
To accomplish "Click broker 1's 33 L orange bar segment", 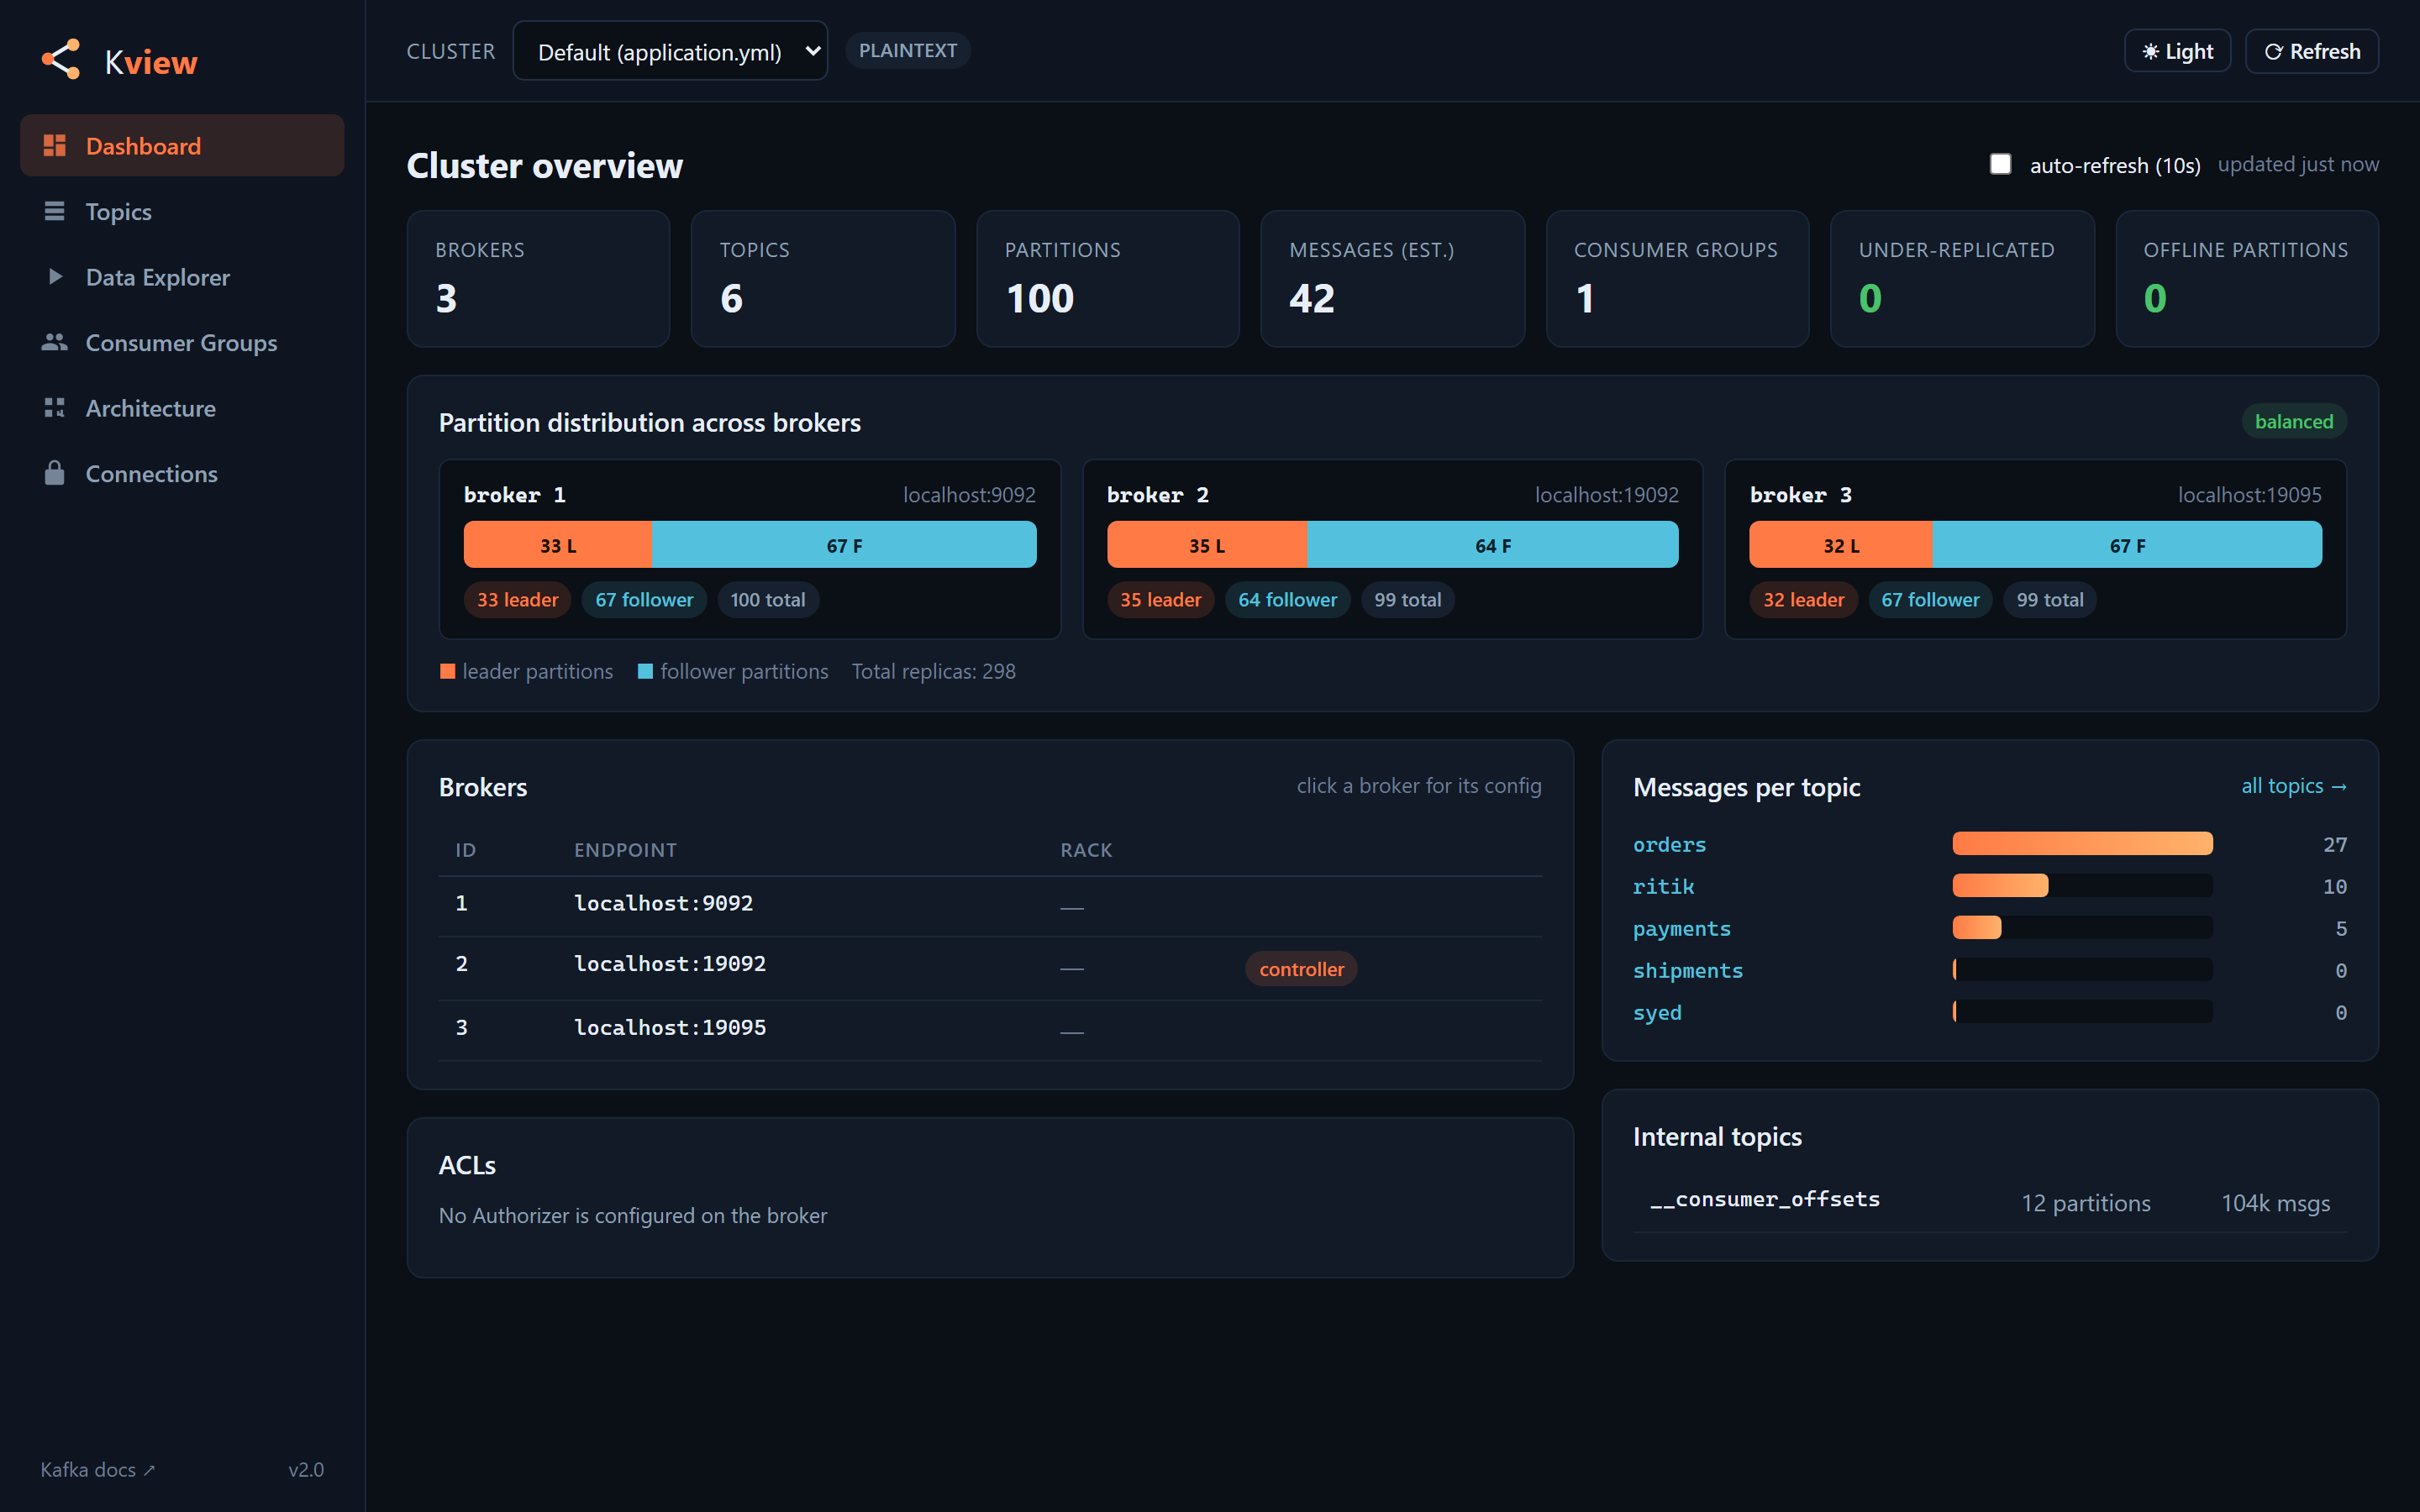I will point(557,545).
